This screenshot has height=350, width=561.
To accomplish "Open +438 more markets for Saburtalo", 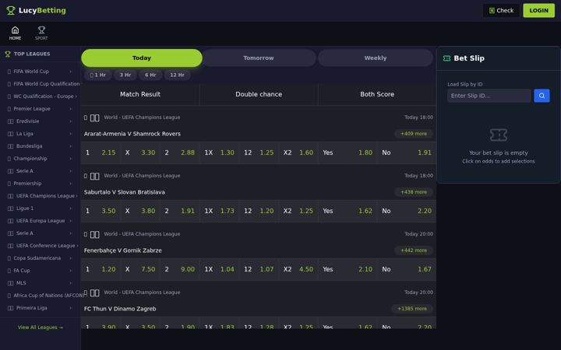I will click(x=414, y=192).
